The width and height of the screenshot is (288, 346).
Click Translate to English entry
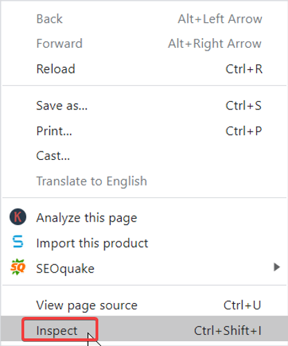(x=91, y=181)
